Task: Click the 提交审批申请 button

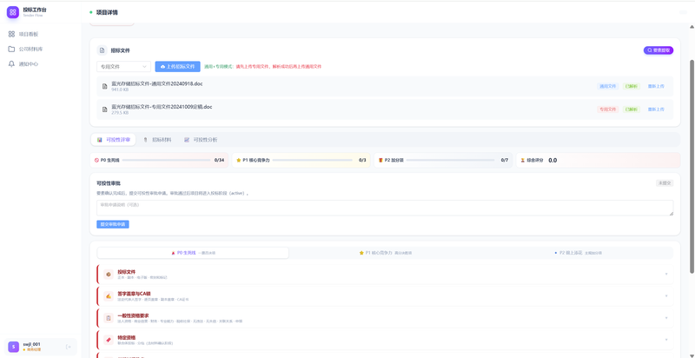Action: [113, 224]
